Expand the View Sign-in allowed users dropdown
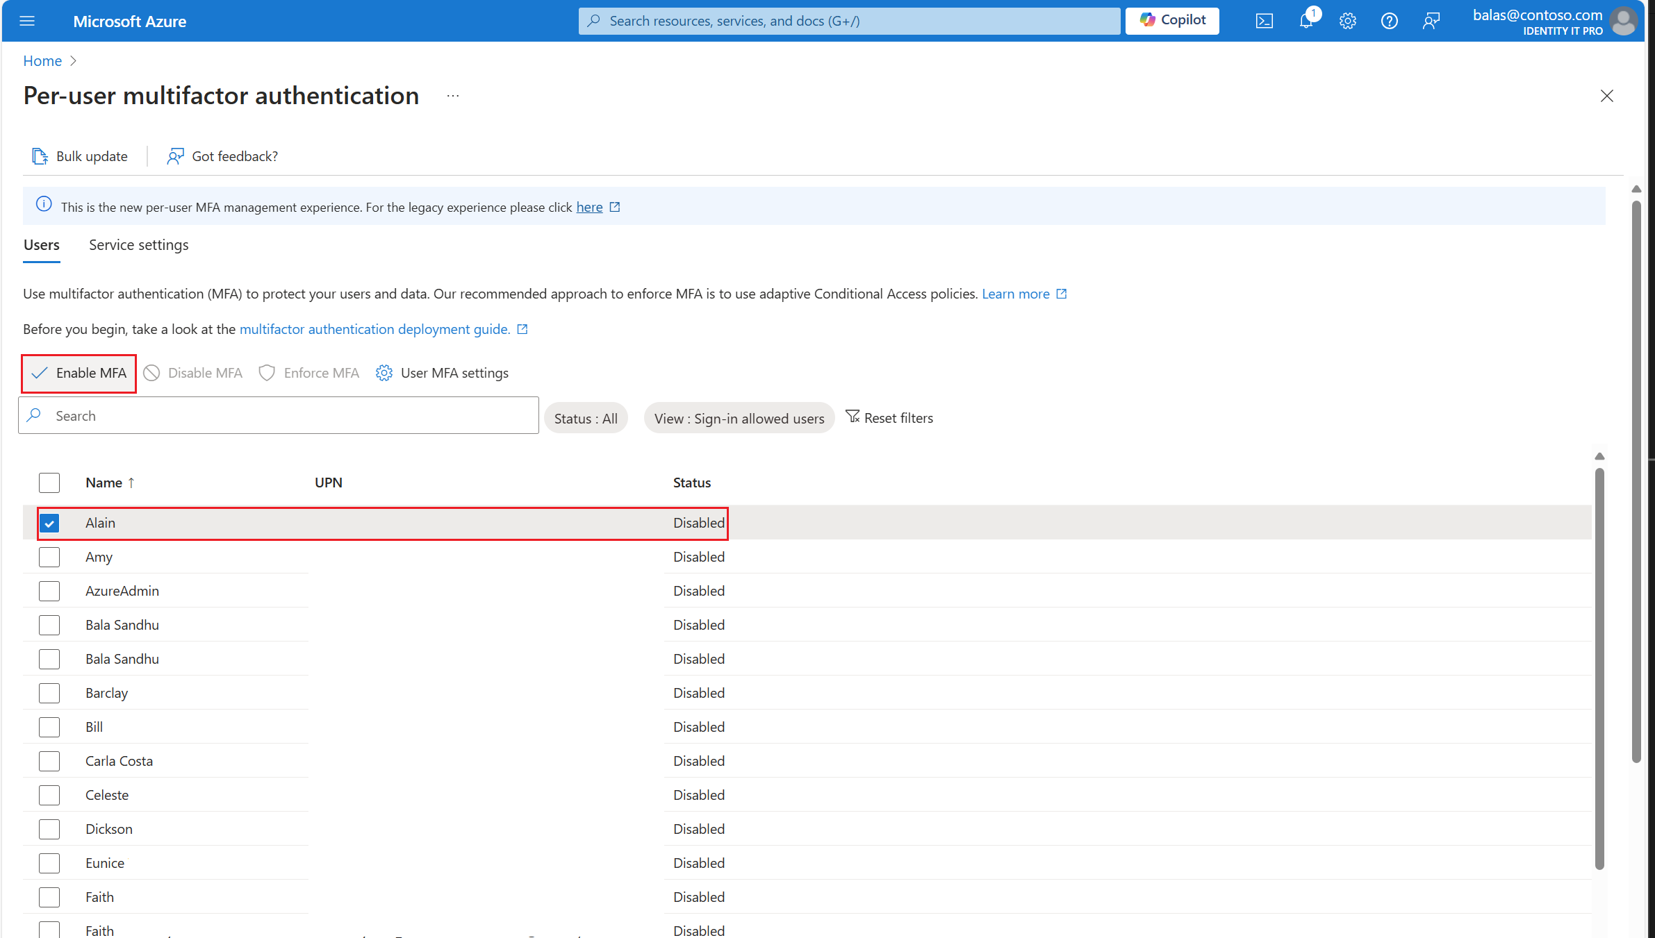This screenshot has width=1655, height=938. point(739,418)
